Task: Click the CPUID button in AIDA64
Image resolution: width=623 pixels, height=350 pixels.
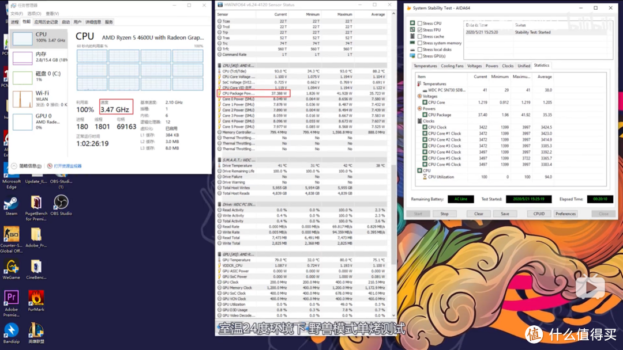Action: click(x=539, y=214)
